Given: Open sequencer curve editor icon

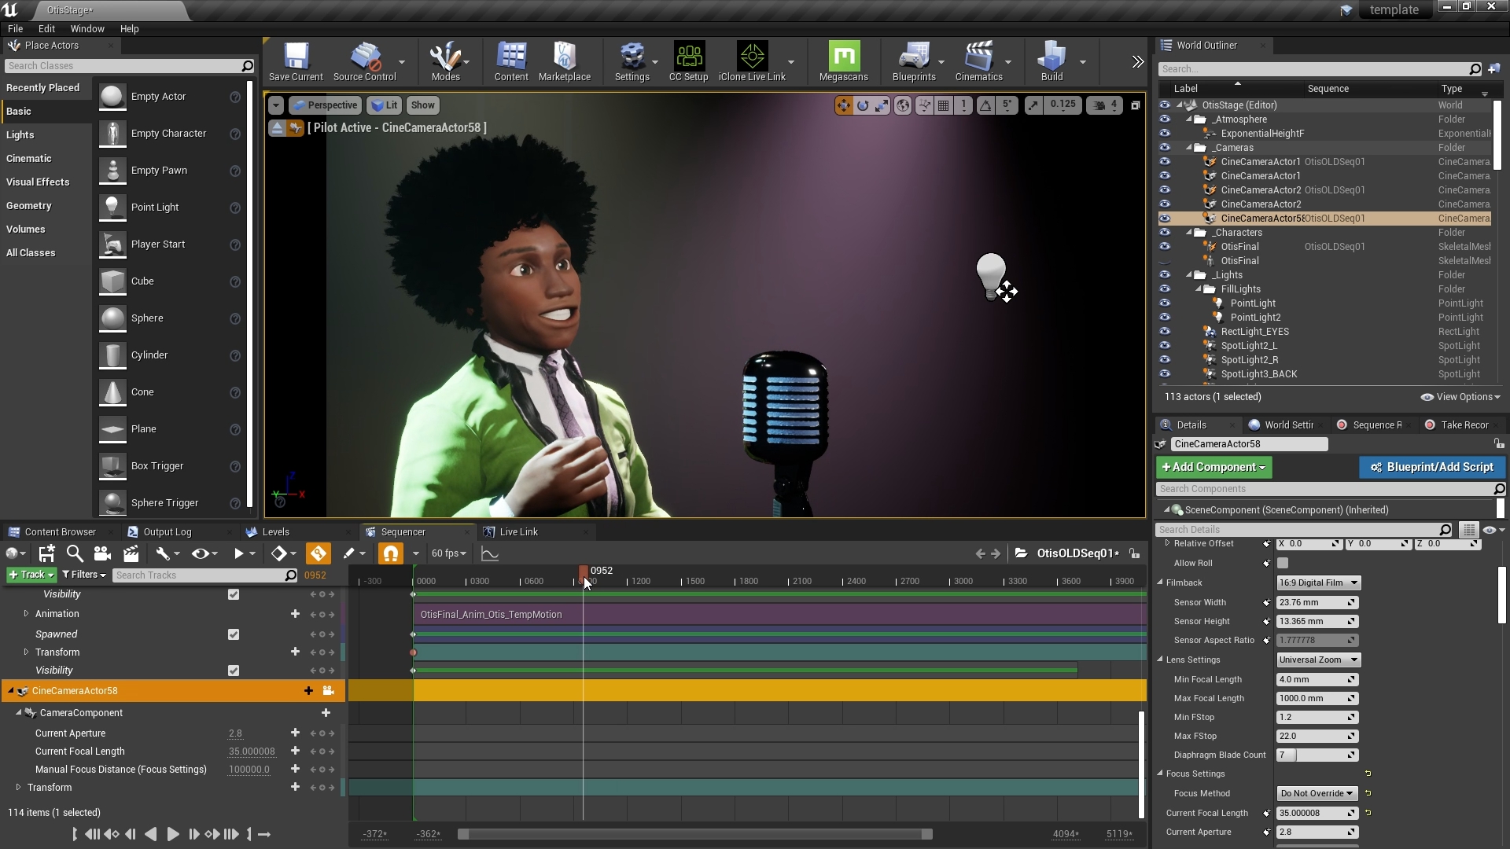Looking at the screenshot, I should pos(490,553).
